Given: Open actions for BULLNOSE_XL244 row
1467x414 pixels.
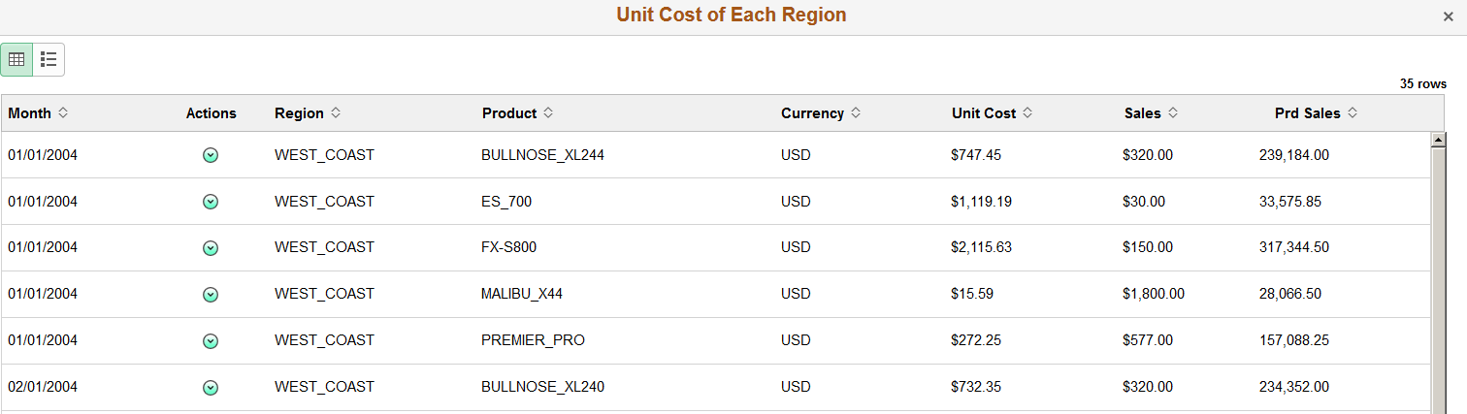Looking at the screenshot, I should [211, 155].
